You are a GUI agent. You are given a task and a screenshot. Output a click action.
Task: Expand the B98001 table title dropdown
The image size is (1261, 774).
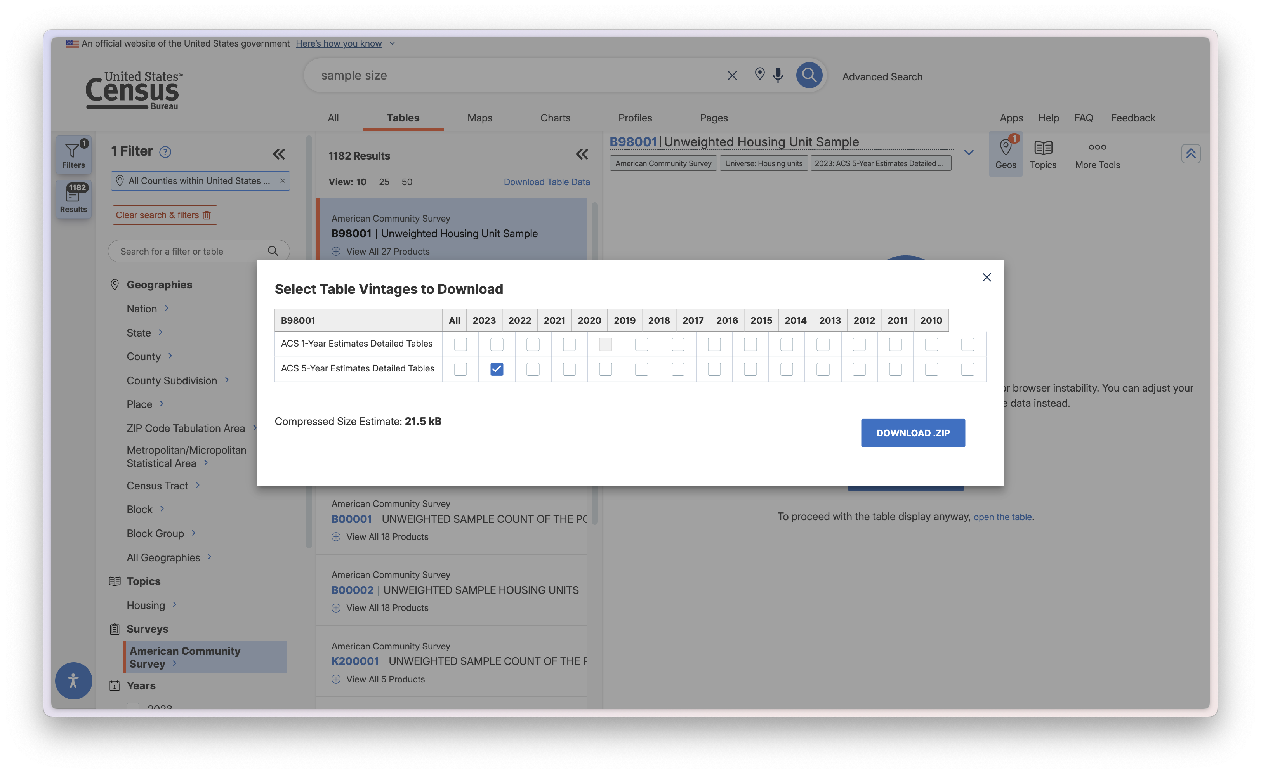(969, 152)
